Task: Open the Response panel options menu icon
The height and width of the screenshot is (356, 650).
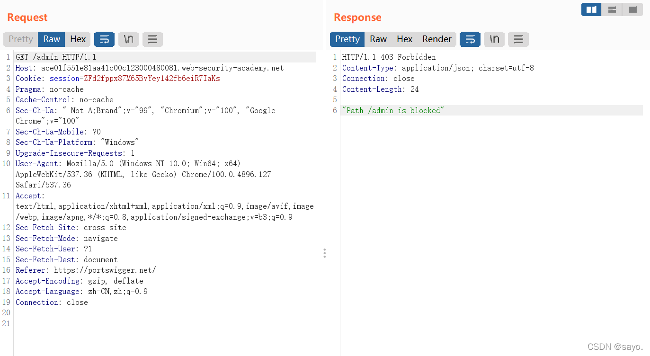Action: (x=518, y=39)
